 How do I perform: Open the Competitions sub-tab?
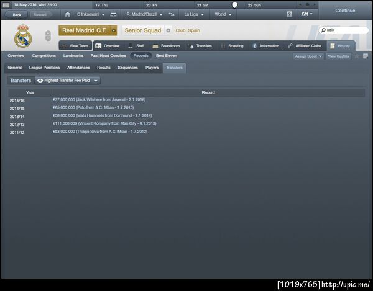click(x=44, y=56)
